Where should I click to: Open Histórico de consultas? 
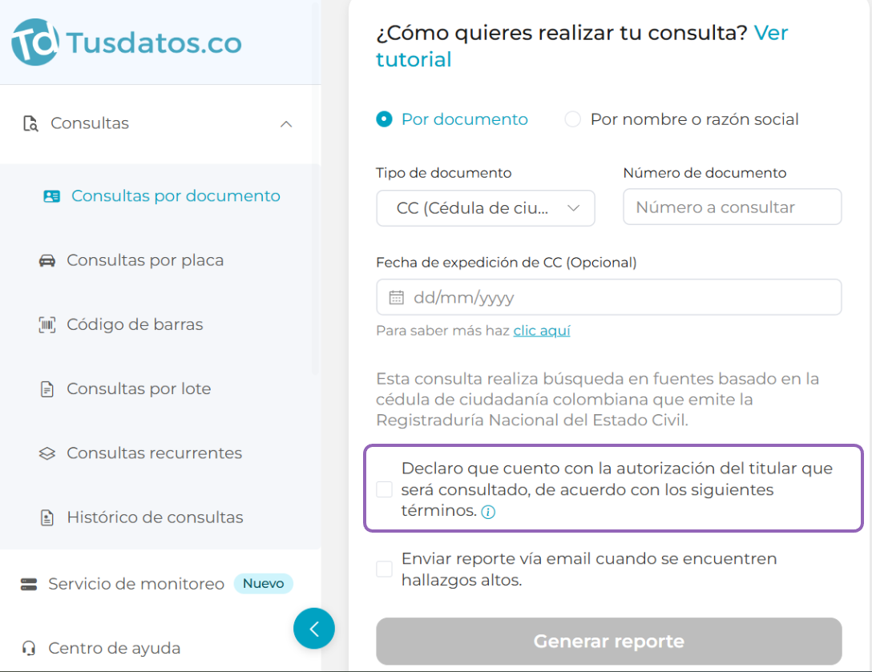click(155, 517)
